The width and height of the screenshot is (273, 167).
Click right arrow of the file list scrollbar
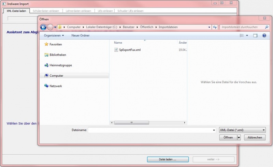[185, 123]
